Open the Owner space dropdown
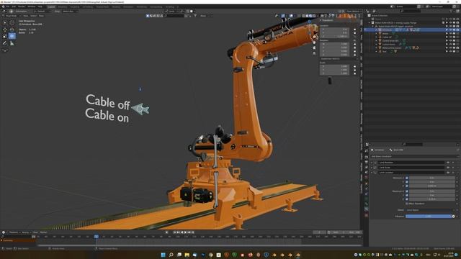This screenshot has width=461, height=259. tap(430, 210)
